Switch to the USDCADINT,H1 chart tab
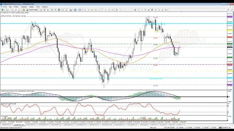This screenshot has height=131, width=234. (56, 125)
